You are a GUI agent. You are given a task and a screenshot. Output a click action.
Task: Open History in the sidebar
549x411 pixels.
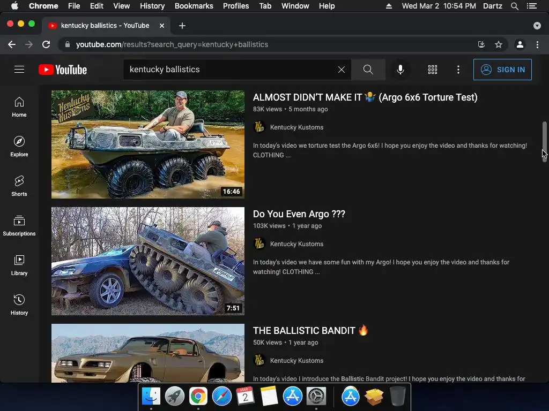[19, 305]
